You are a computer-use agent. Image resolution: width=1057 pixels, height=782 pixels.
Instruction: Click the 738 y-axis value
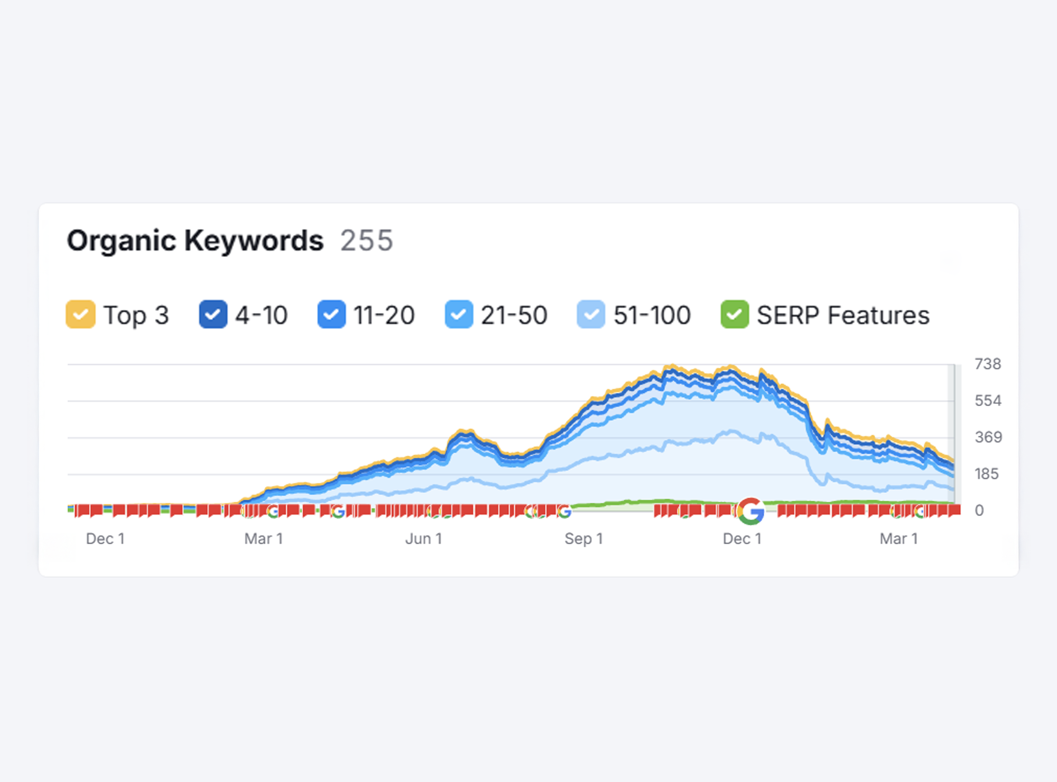(988, 364)
